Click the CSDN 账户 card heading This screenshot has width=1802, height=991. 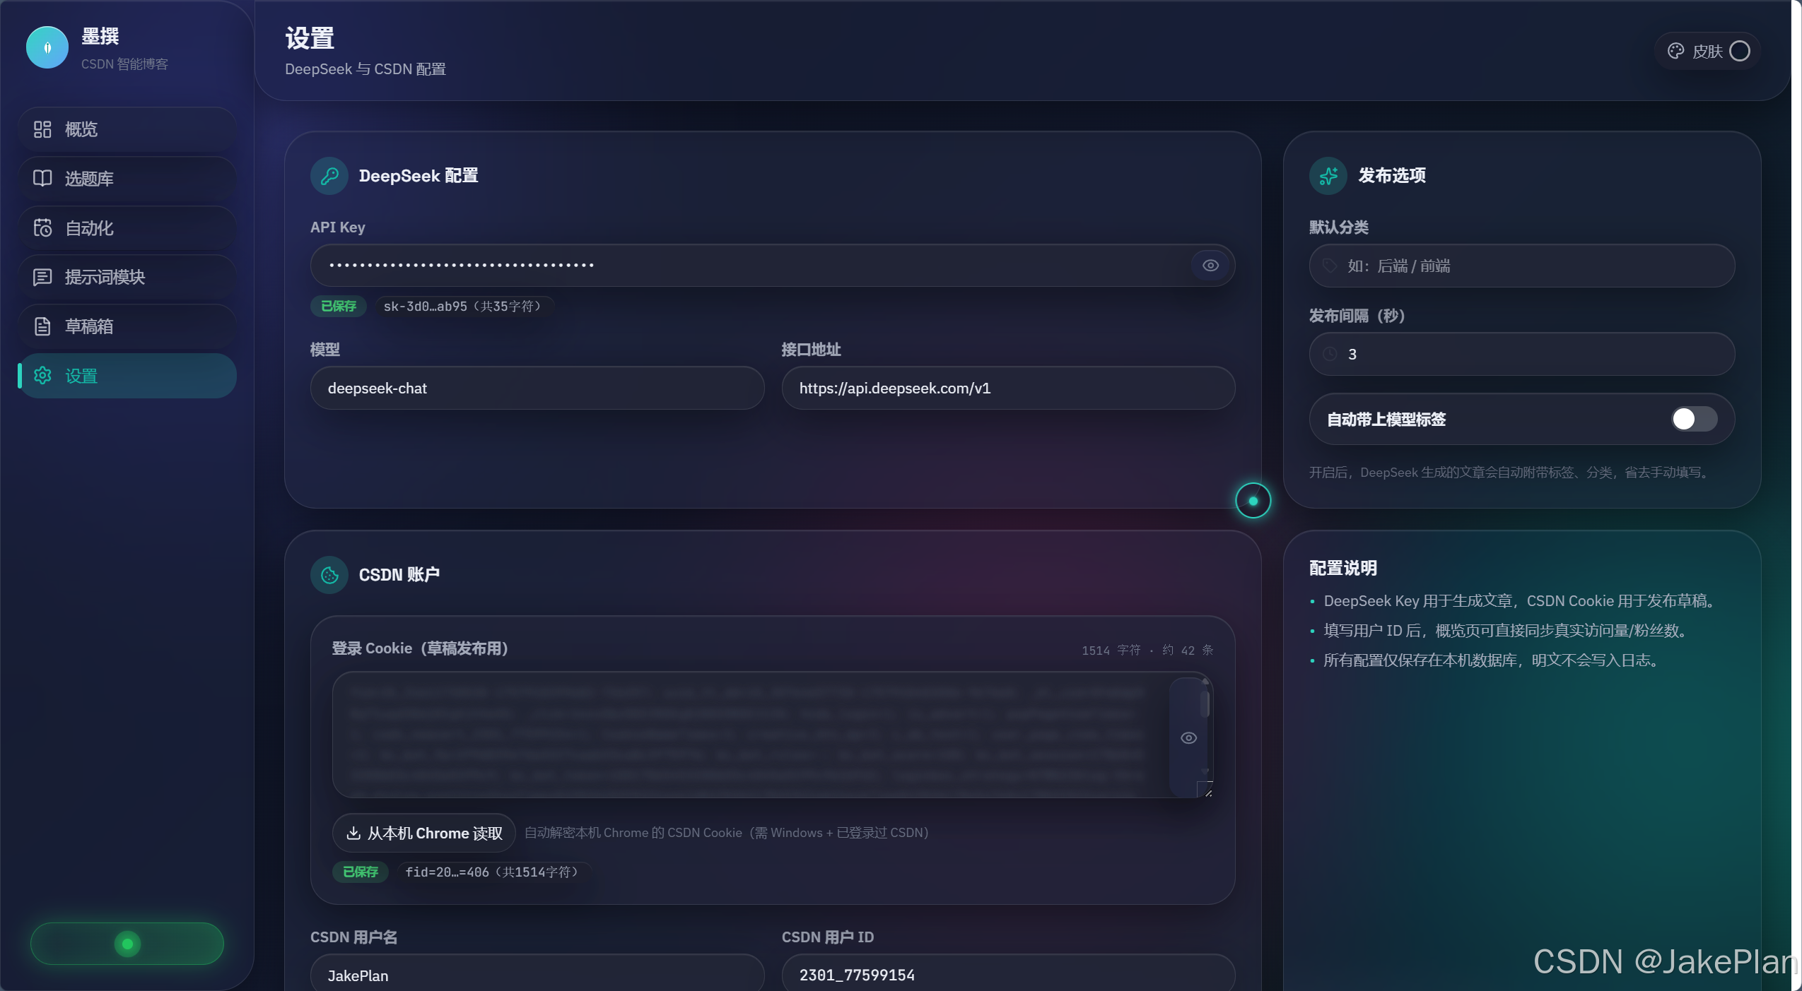[x=399, y=575]
